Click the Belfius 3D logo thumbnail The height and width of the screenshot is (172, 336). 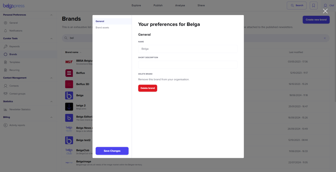pos(69,84)
